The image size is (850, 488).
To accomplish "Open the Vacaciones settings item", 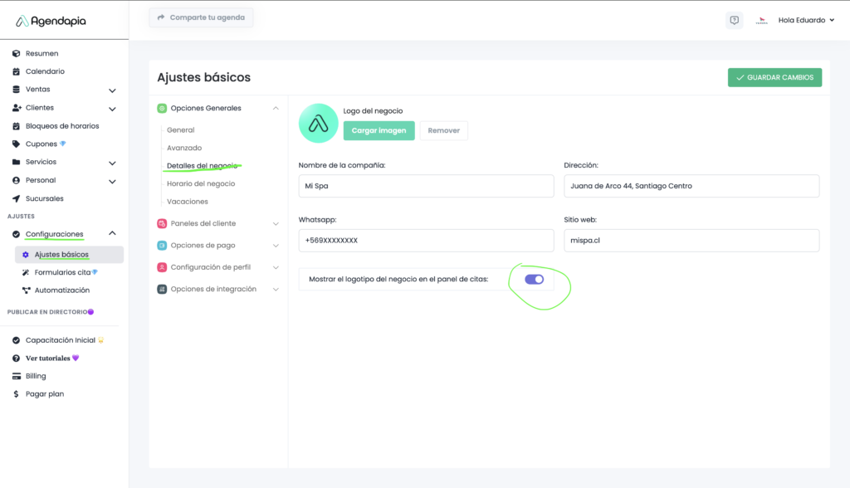I will click(187, 202).
